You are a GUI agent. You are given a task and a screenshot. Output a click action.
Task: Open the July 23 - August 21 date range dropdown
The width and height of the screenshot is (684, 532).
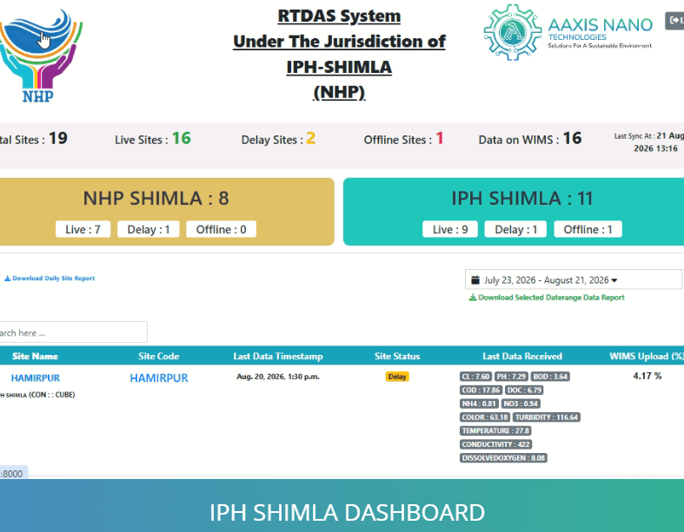(574, 279)
